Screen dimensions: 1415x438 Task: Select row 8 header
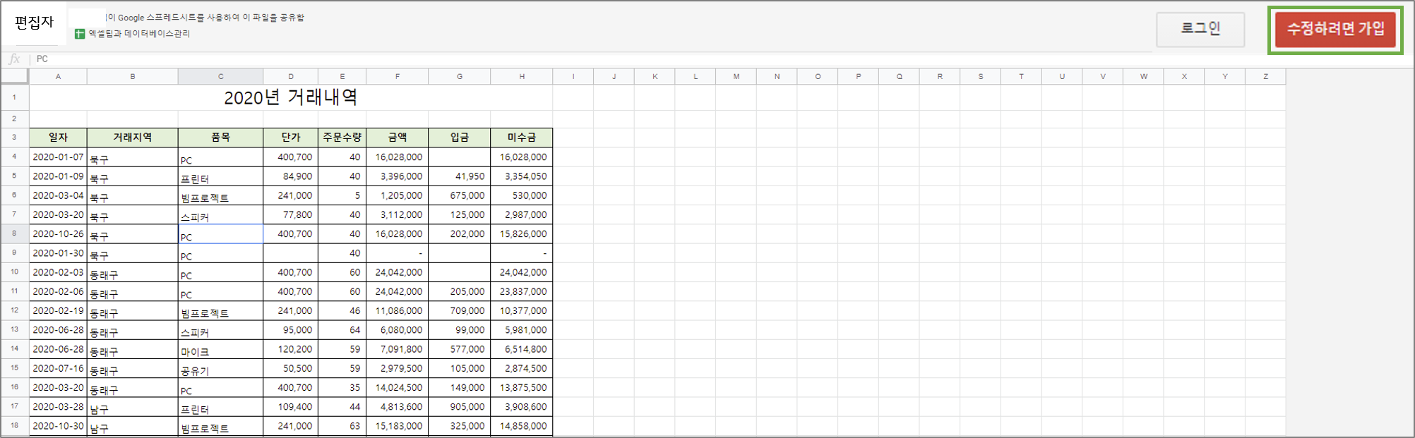coord(14,233)
